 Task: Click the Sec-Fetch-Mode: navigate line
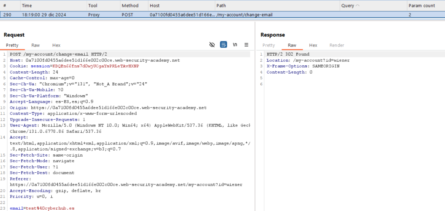42,161
